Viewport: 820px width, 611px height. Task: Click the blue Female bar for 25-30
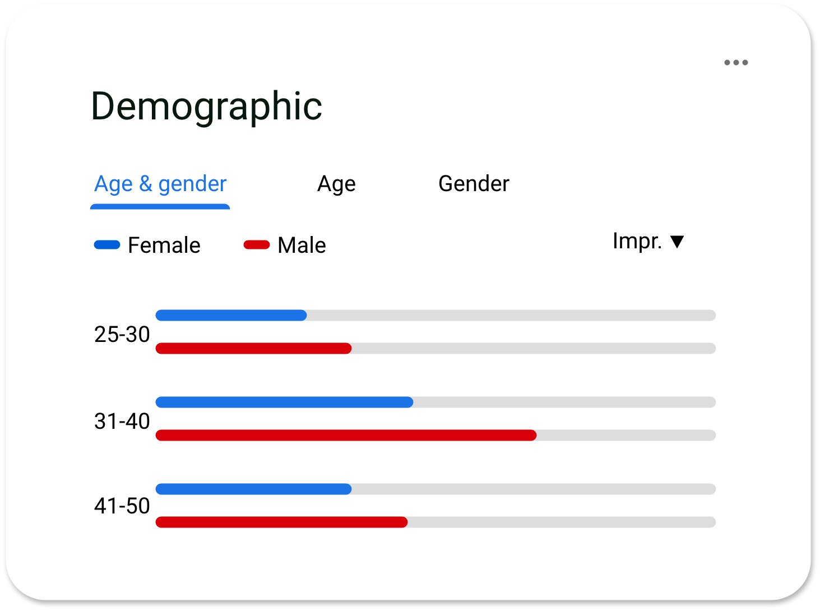(231, 315)
